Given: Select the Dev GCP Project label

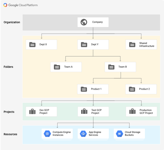Looking at the screenshot, I should pyautogui.click(x=44, y=112).
